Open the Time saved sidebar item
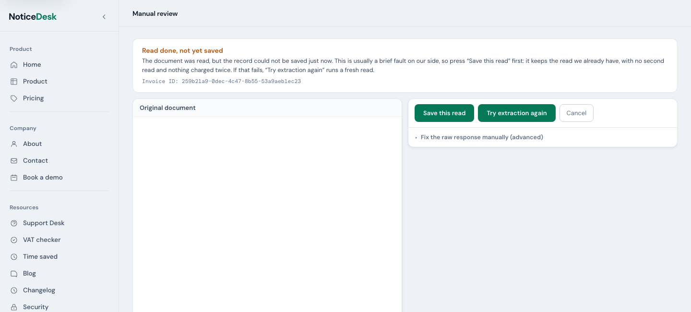Viewport: 691px width, 312px height. click(x=60, y=257)
